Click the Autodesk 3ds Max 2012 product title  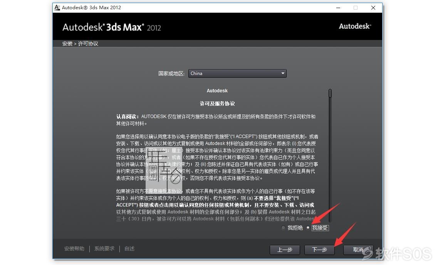click(112, 27)
